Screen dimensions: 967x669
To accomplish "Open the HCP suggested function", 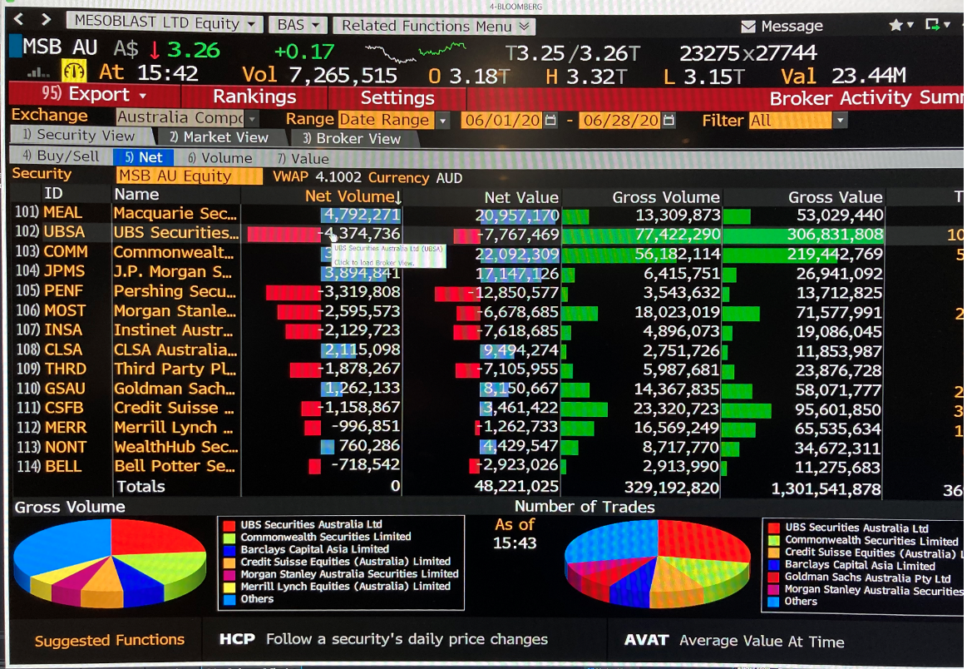I will [383, 639].
